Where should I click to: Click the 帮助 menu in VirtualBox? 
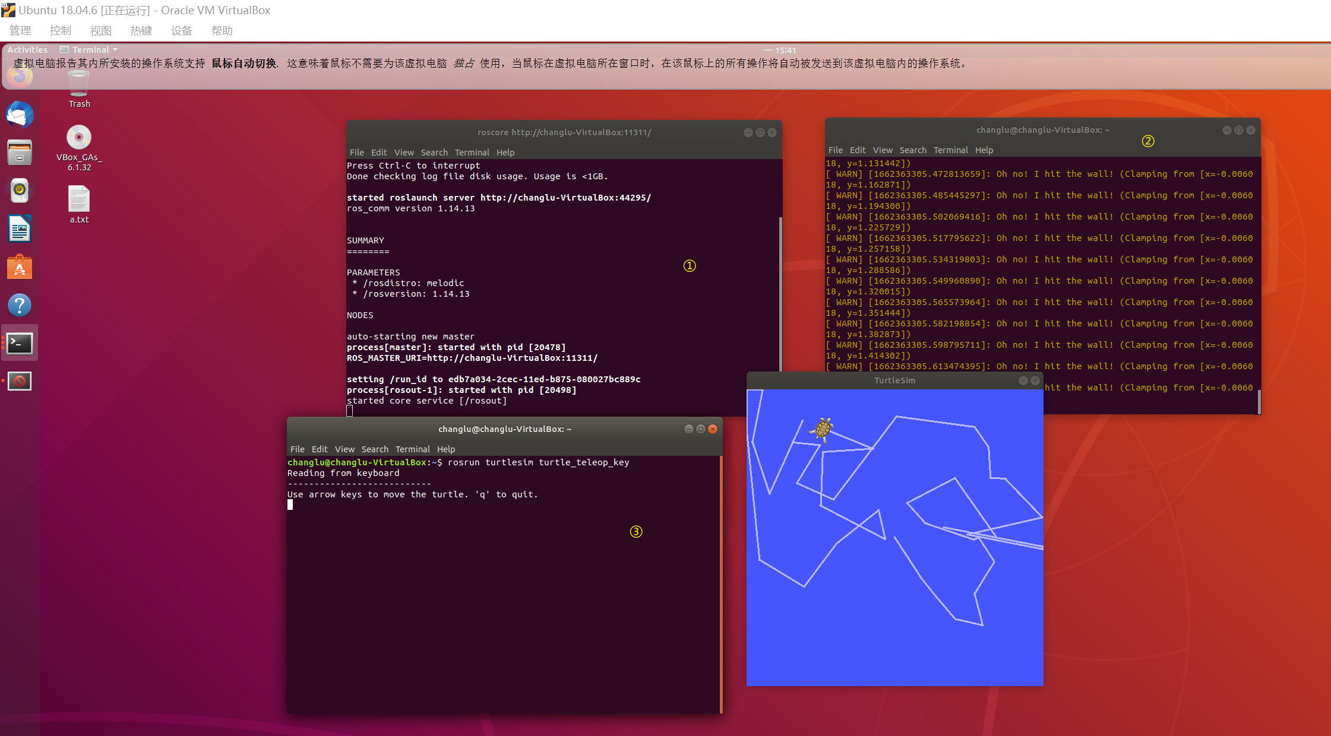click(222, 31)
